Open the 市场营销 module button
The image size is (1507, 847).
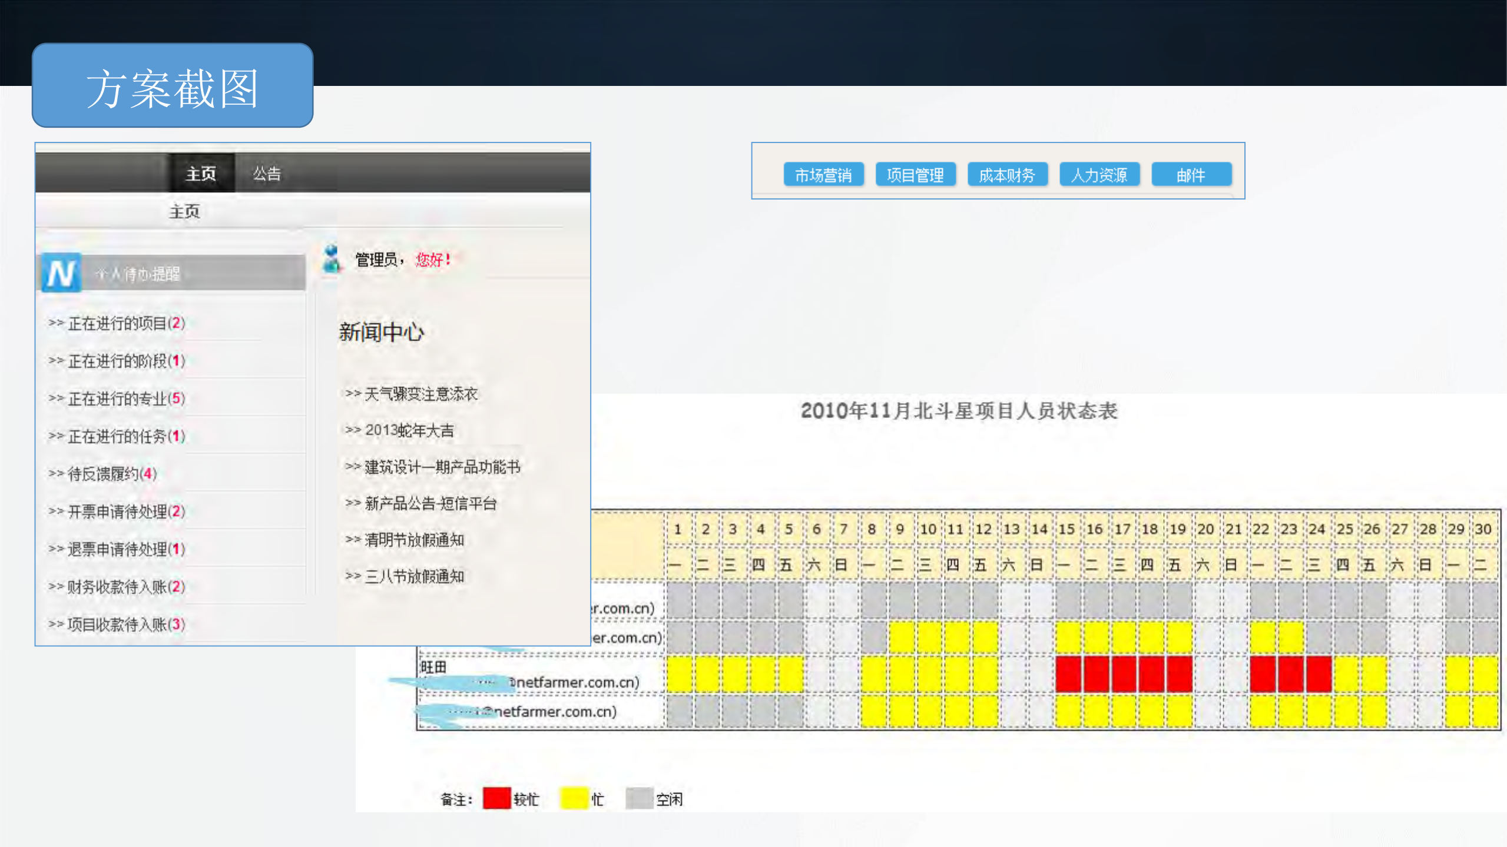click(x=823, y=174)
